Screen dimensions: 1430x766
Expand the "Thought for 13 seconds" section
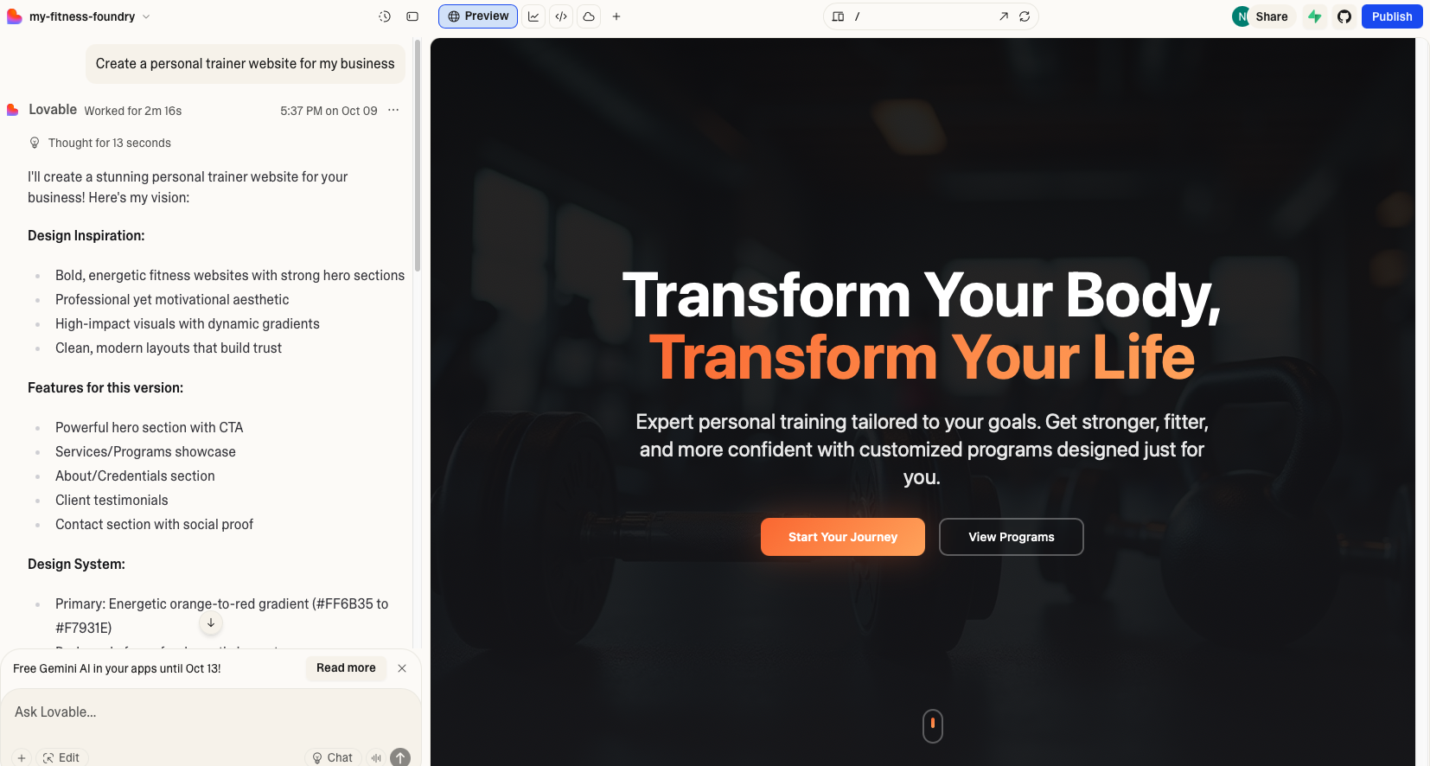click(109, 143)
